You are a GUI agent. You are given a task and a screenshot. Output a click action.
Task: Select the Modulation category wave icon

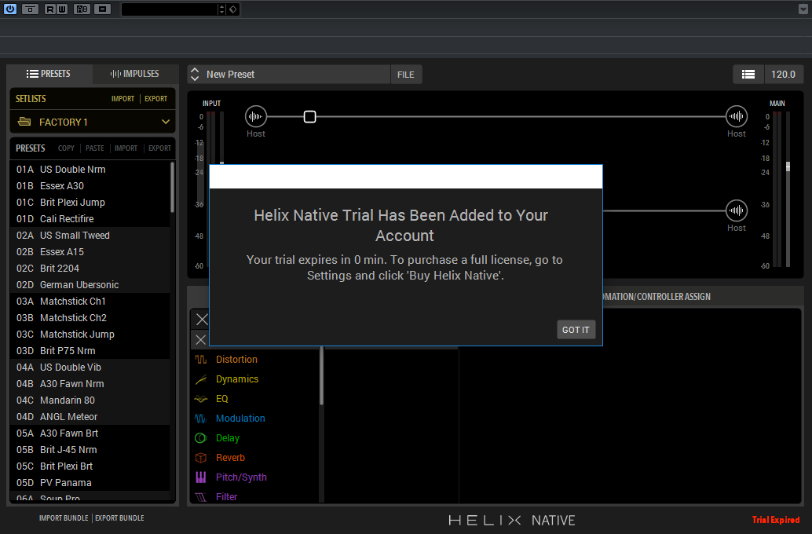pos(201,419)
